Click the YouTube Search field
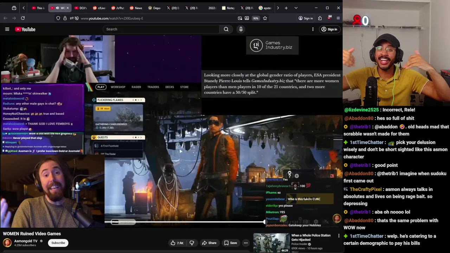The height and width of the screenshot is (253, 450). pyautogui.click(x=161, y=29)
